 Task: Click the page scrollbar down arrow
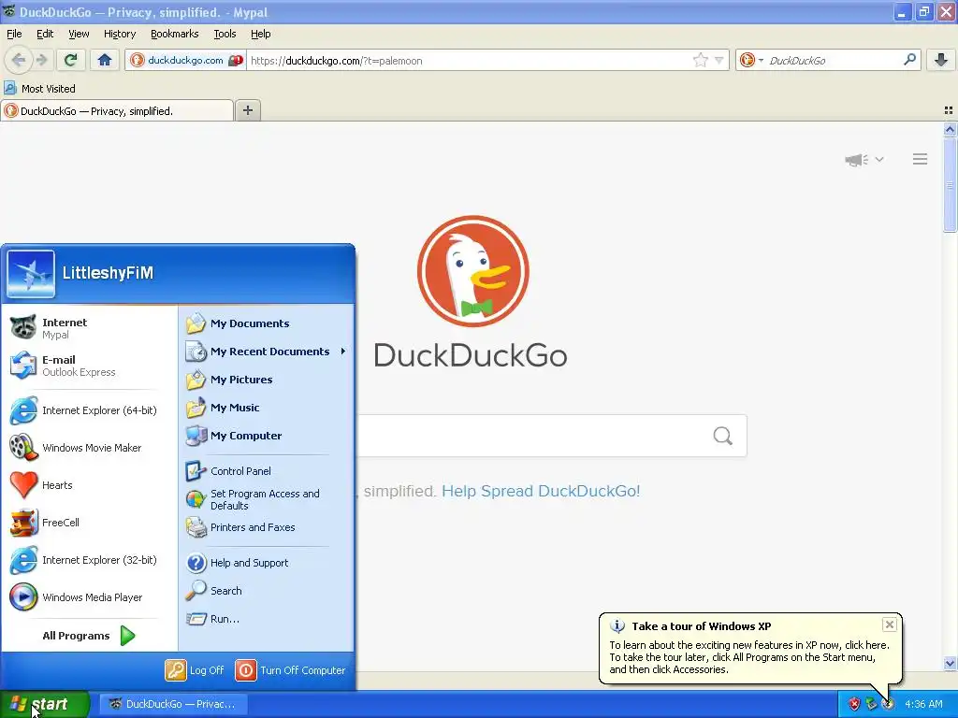click(x=950, y=663)
